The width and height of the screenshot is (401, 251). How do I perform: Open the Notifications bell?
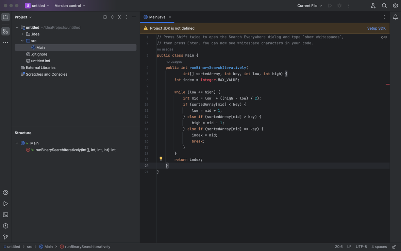(x=395, y=17)
